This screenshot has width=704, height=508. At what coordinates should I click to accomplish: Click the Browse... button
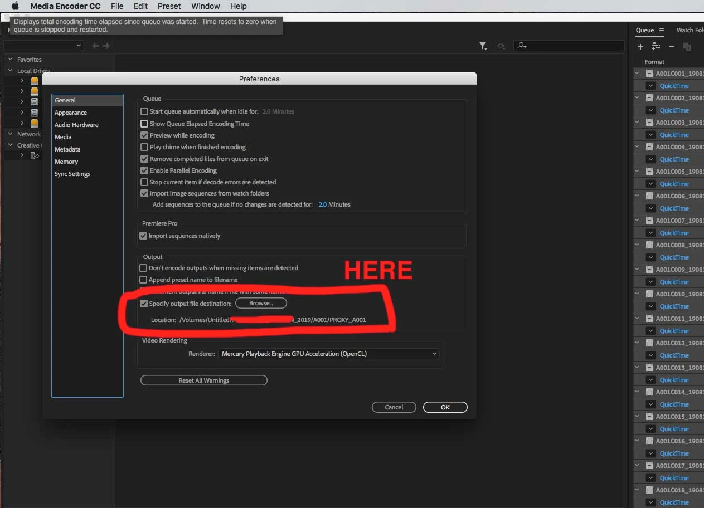[x=261, y=303]
